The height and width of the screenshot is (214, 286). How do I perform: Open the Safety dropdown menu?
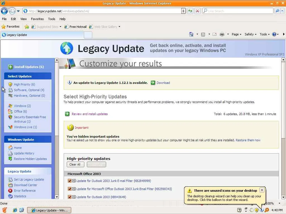[251, 34]
